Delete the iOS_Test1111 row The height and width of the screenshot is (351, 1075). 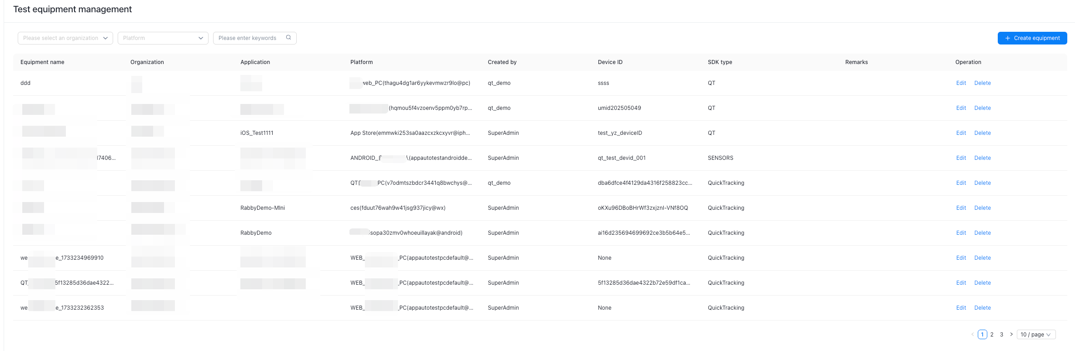pyautogui.click(x=982, y=133)
